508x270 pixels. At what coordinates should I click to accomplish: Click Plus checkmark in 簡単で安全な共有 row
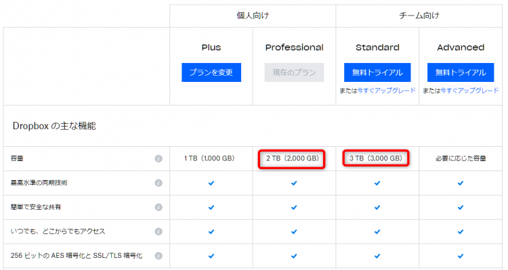(211, 208)
